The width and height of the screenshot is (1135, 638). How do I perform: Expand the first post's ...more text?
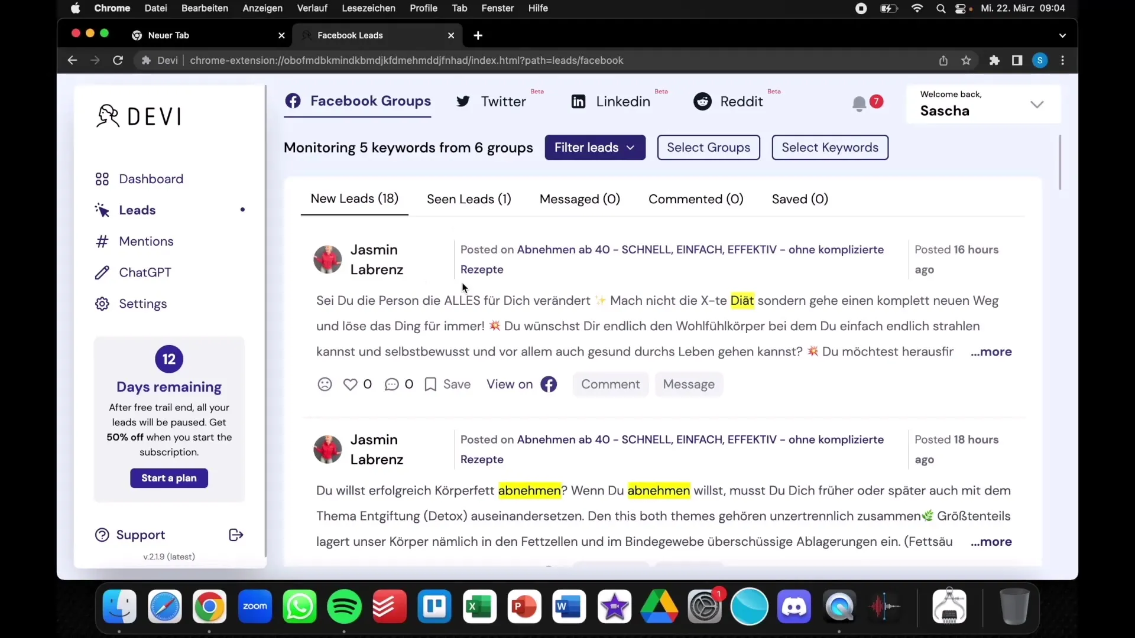pyautogui.click(x=991, y=351)
